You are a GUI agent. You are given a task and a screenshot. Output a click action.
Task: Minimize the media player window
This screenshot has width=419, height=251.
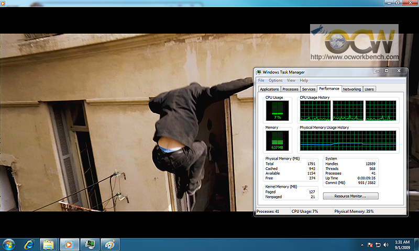389,3
